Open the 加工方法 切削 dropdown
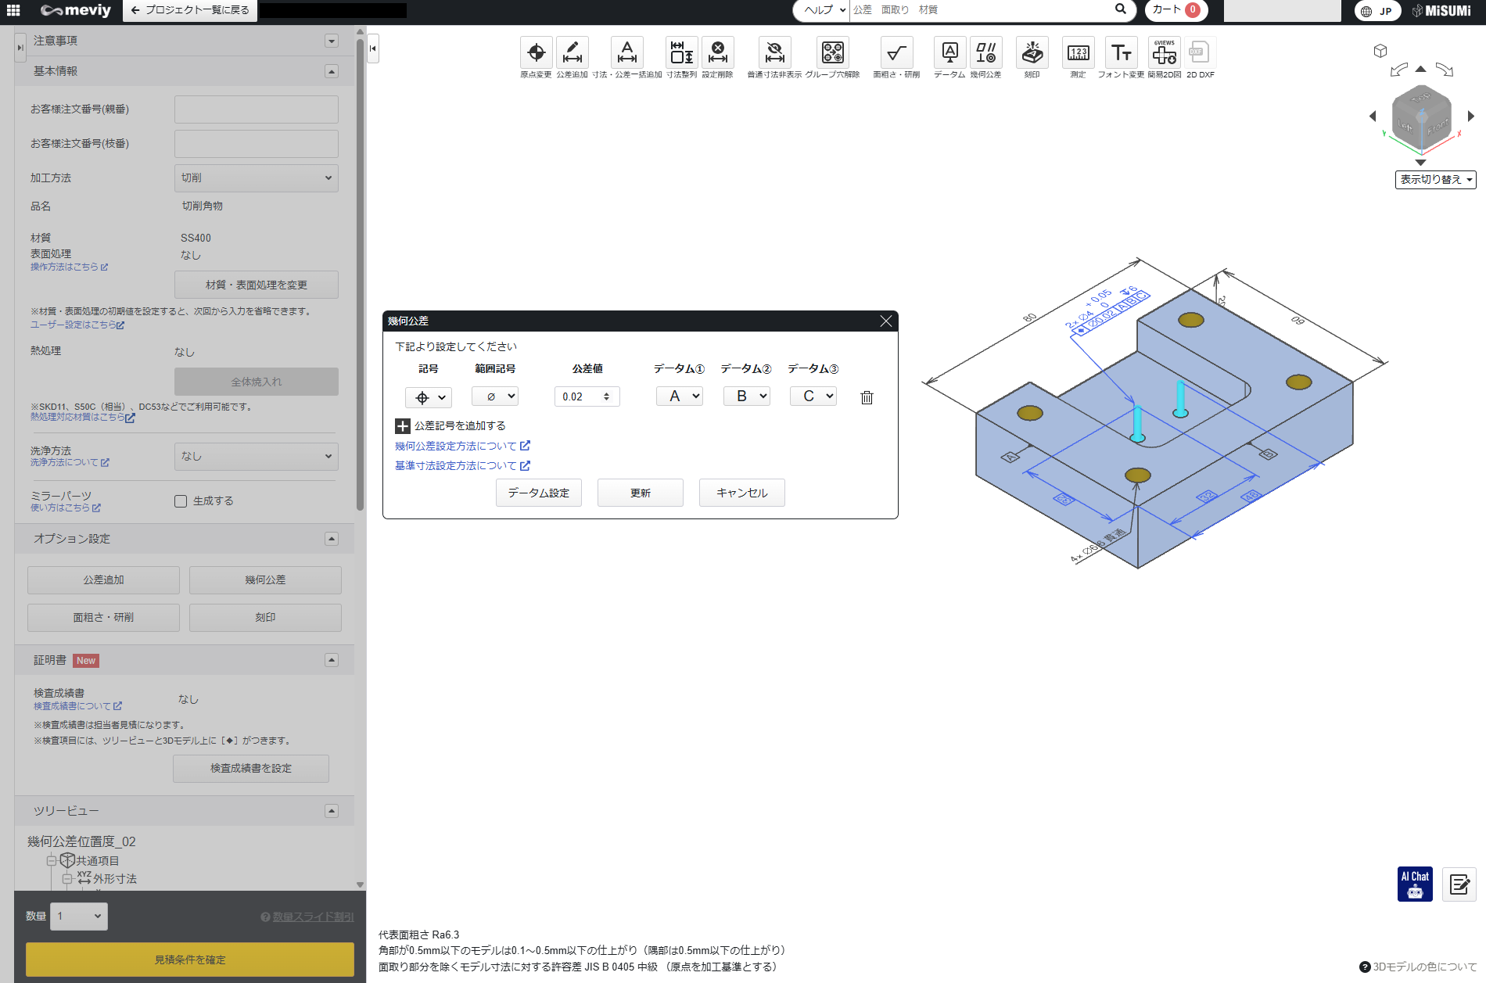1486x983 pixels. (x=257, y=178)
